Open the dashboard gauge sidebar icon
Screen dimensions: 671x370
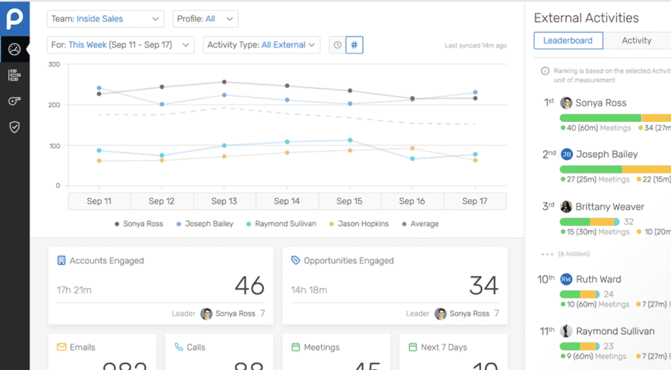pos(14,50)
